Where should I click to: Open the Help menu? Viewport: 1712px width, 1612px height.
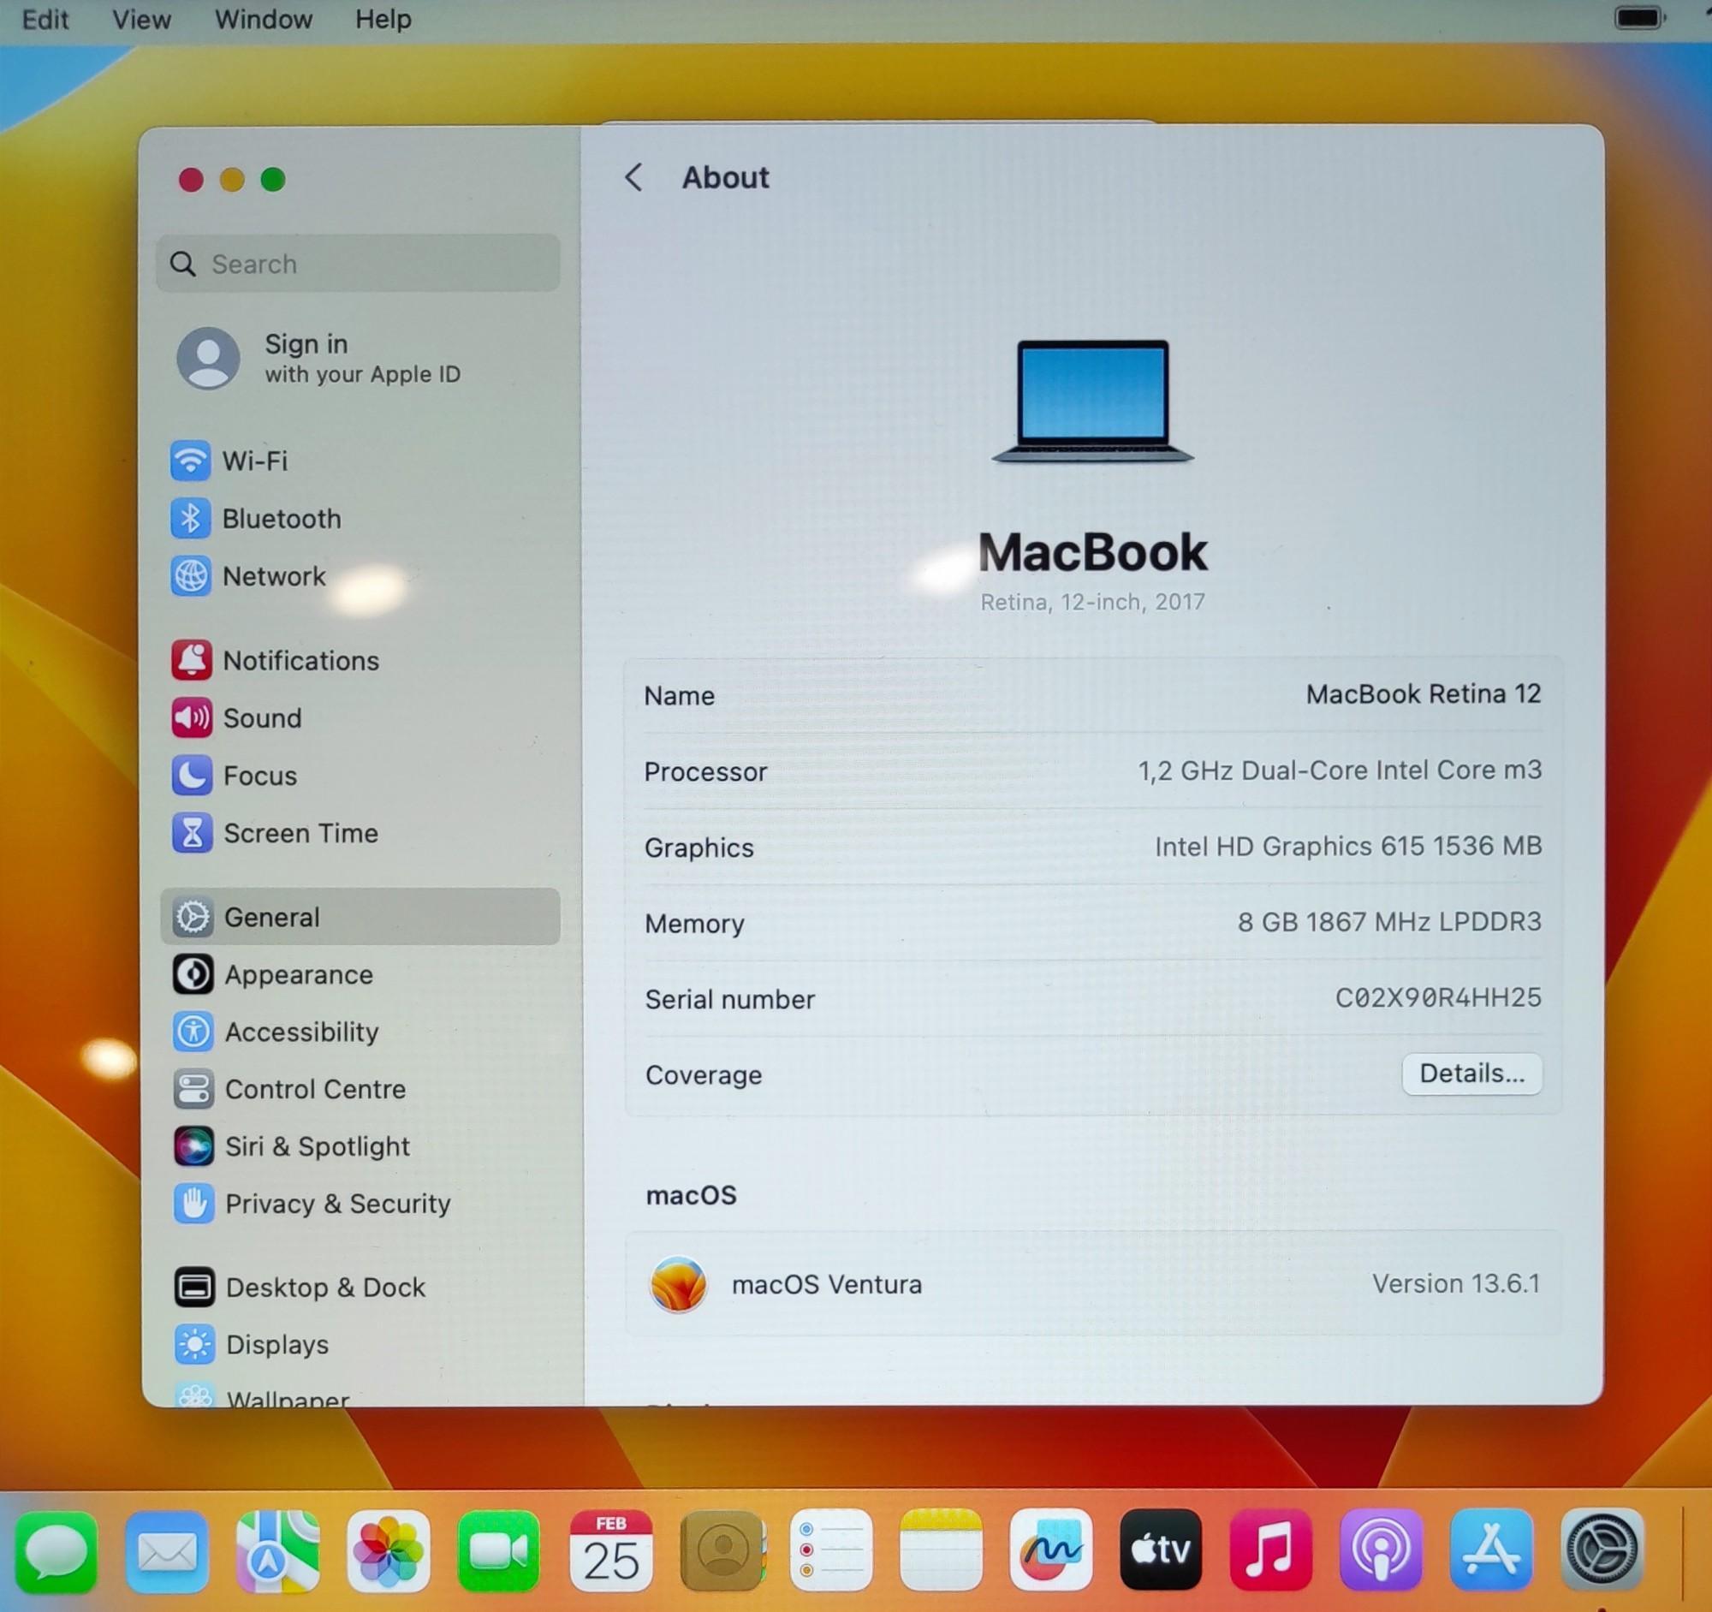(x=383, y=19)
